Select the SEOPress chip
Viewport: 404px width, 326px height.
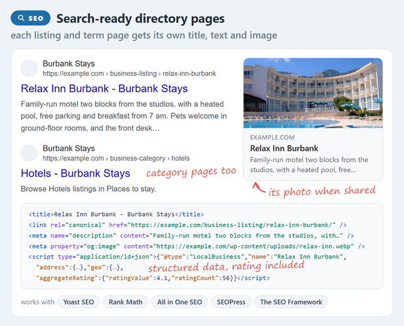tap(231, 302)
